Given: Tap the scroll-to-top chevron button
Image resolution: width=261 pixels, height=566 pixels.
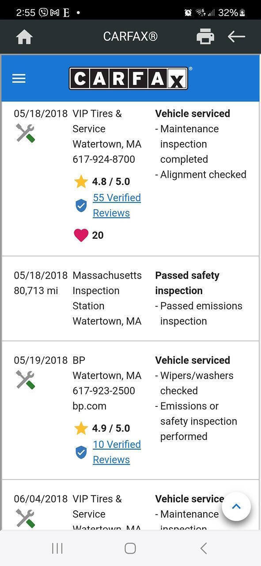Looking at the screenshot, I should [x=236, y=507].
